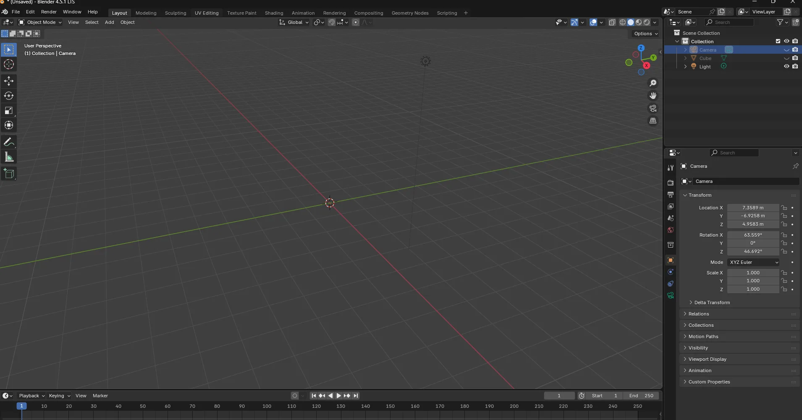
Task: Click the Rotation Z value field
Action: (x=753, y=251)
